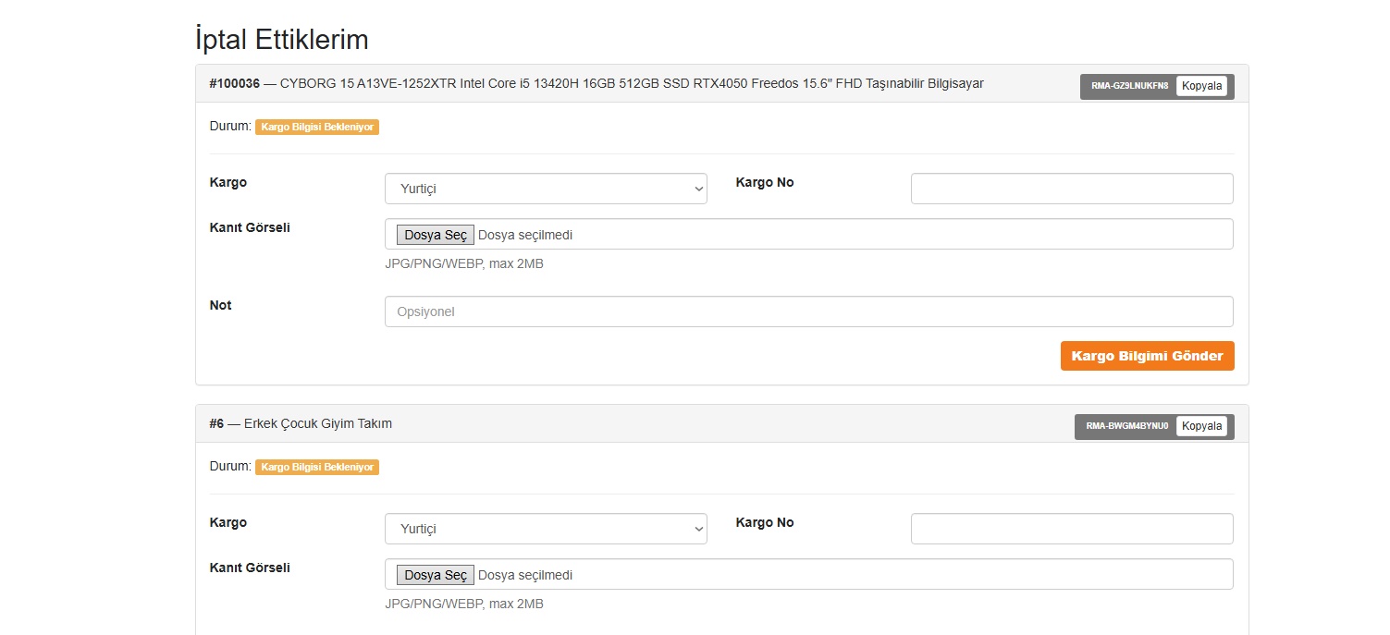Click the Kanıt Görseli label in order #100036
1390x635 pixels.
coord(250,227)
